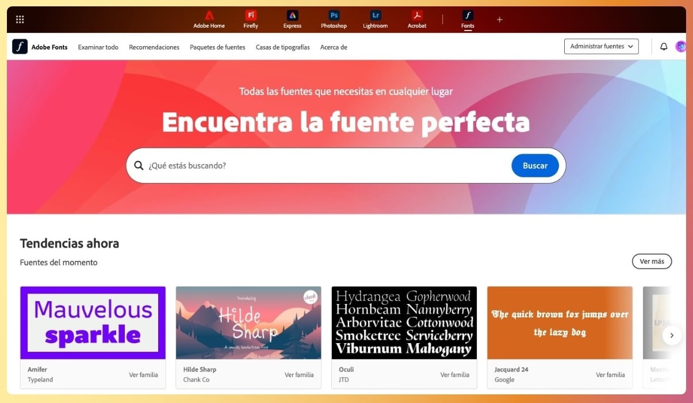Select the Fonts app icon

tap(468, 20)
